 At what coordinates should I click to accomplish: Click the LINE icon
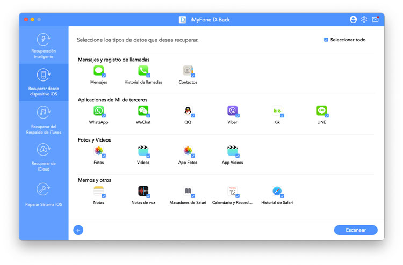(321, 111)
